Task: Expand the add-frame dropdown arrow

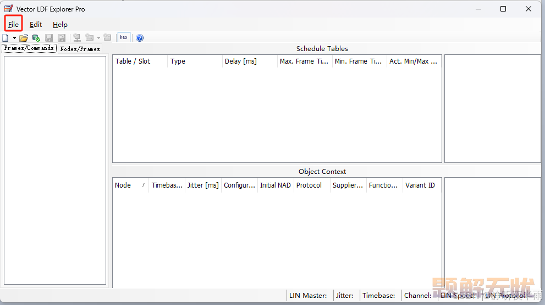Action: [x=98, y=38]
